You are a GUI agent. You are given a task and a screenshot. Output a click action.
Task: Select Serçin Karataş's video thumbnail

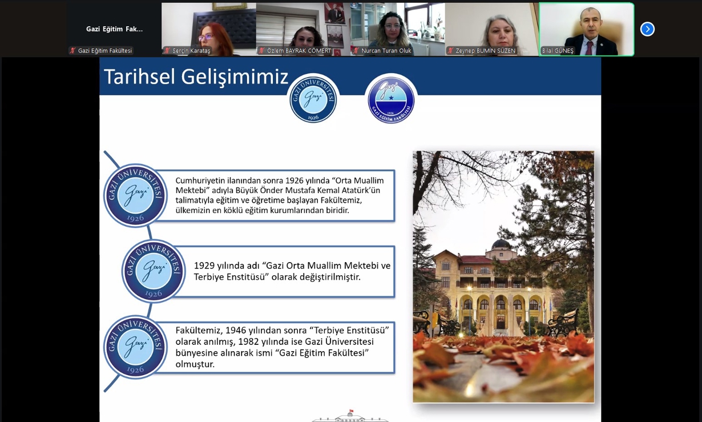[208, 26]
